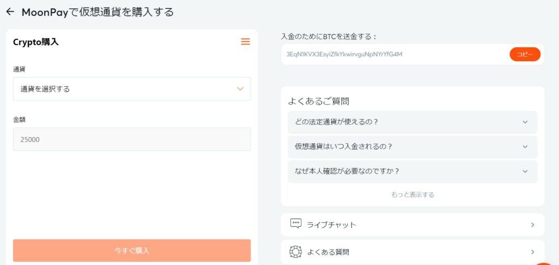Click the 金額 amount input field
The height and width of the screenshot is (265, 559).
click(x=132, y=139)
